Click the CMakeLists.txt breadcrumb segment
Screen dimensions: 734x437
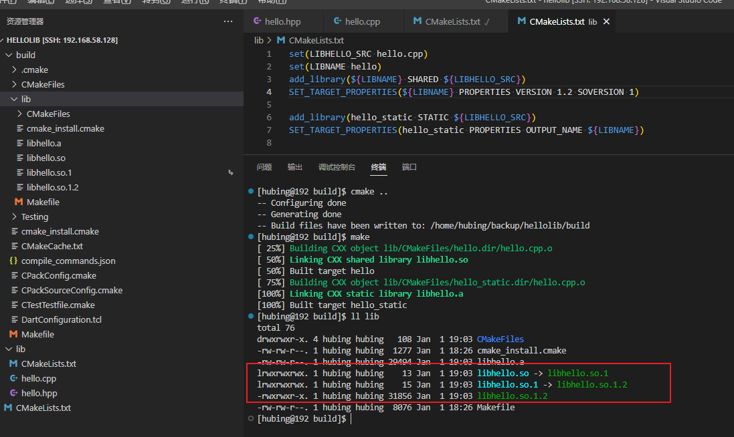click(x=316, y=40)
